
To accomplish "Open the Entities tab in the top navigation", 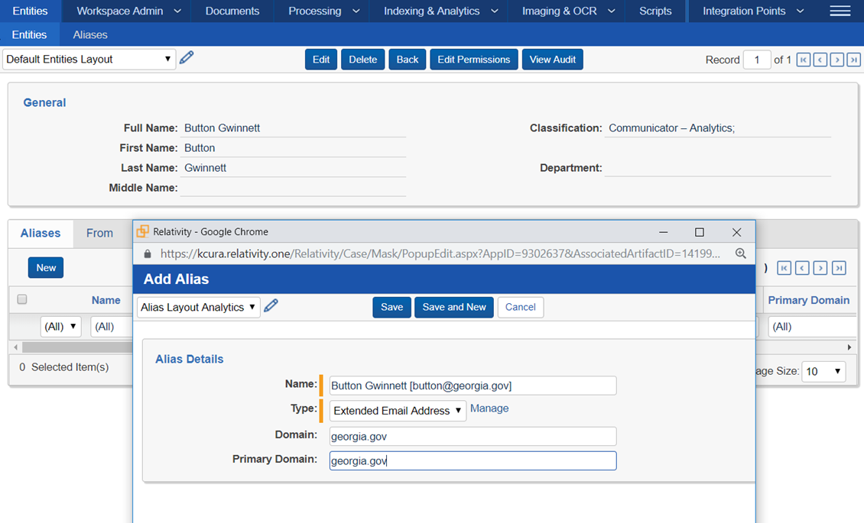I will 31,11.
